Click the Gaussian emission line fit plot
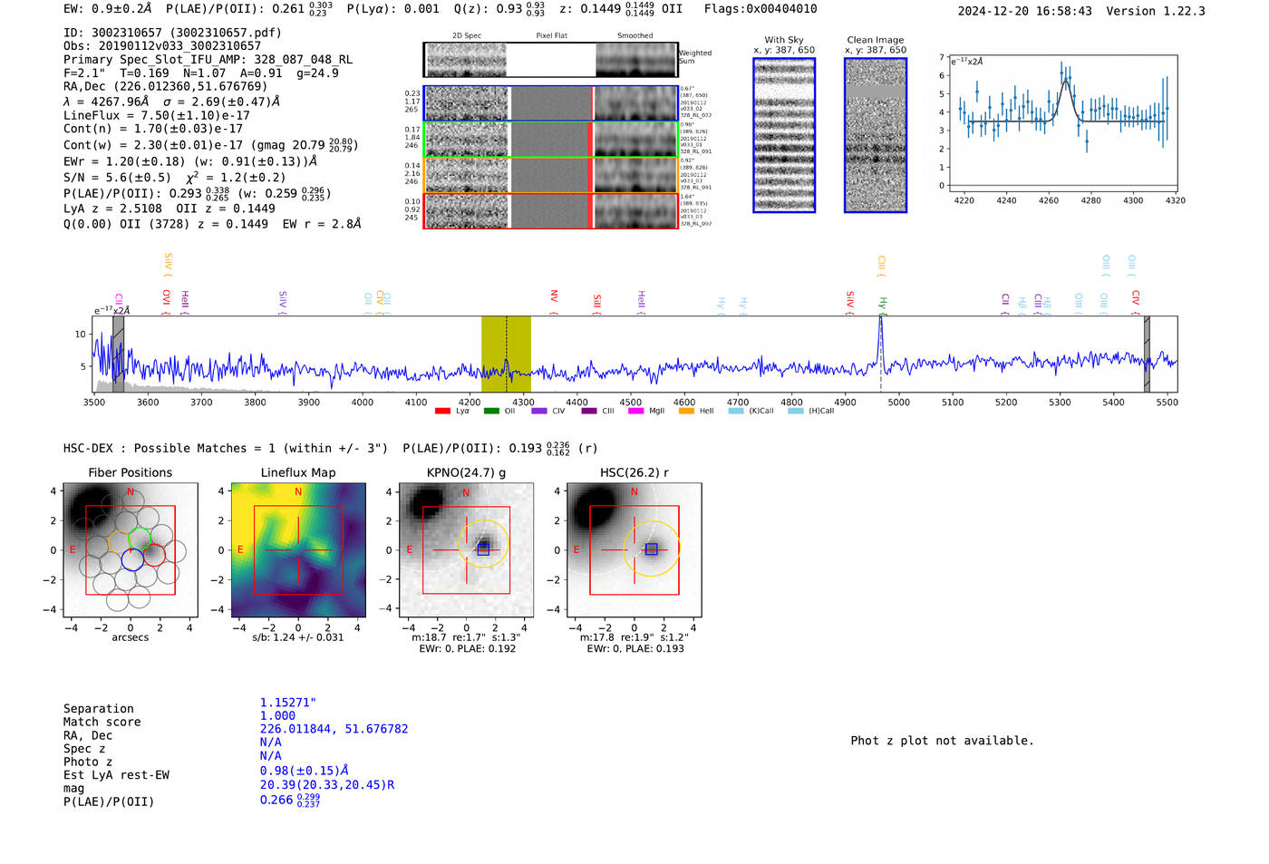Viewport: 1269px width, 864px height. pyautogui.click(x=1063, y=124)
